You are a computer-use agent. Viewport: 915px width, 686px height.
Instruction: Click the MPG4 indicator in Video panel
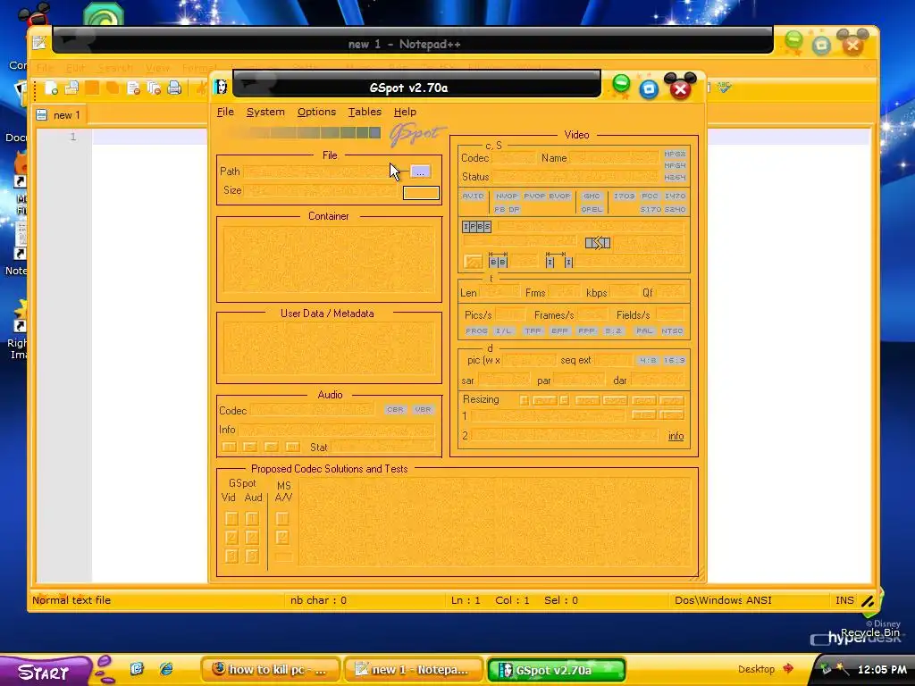click(675, 165)
